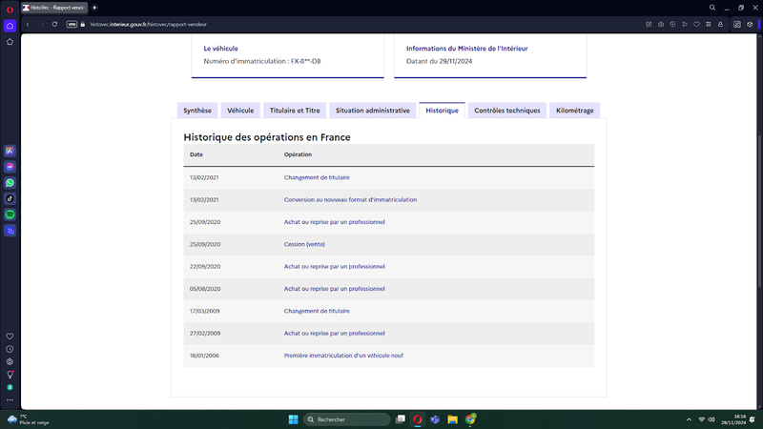Open Google Chrome from the taskbar
Image resolution: width=763 pixels, height=429 pixels.
point(470,419)
